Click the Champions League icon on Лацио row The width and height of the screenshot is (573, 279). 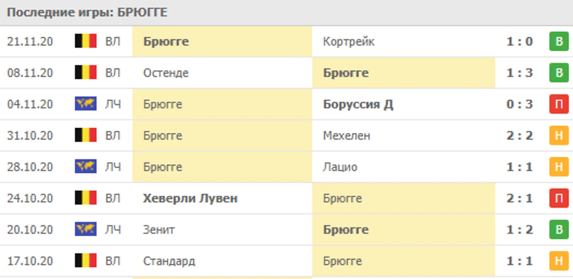tap(86, 167)
